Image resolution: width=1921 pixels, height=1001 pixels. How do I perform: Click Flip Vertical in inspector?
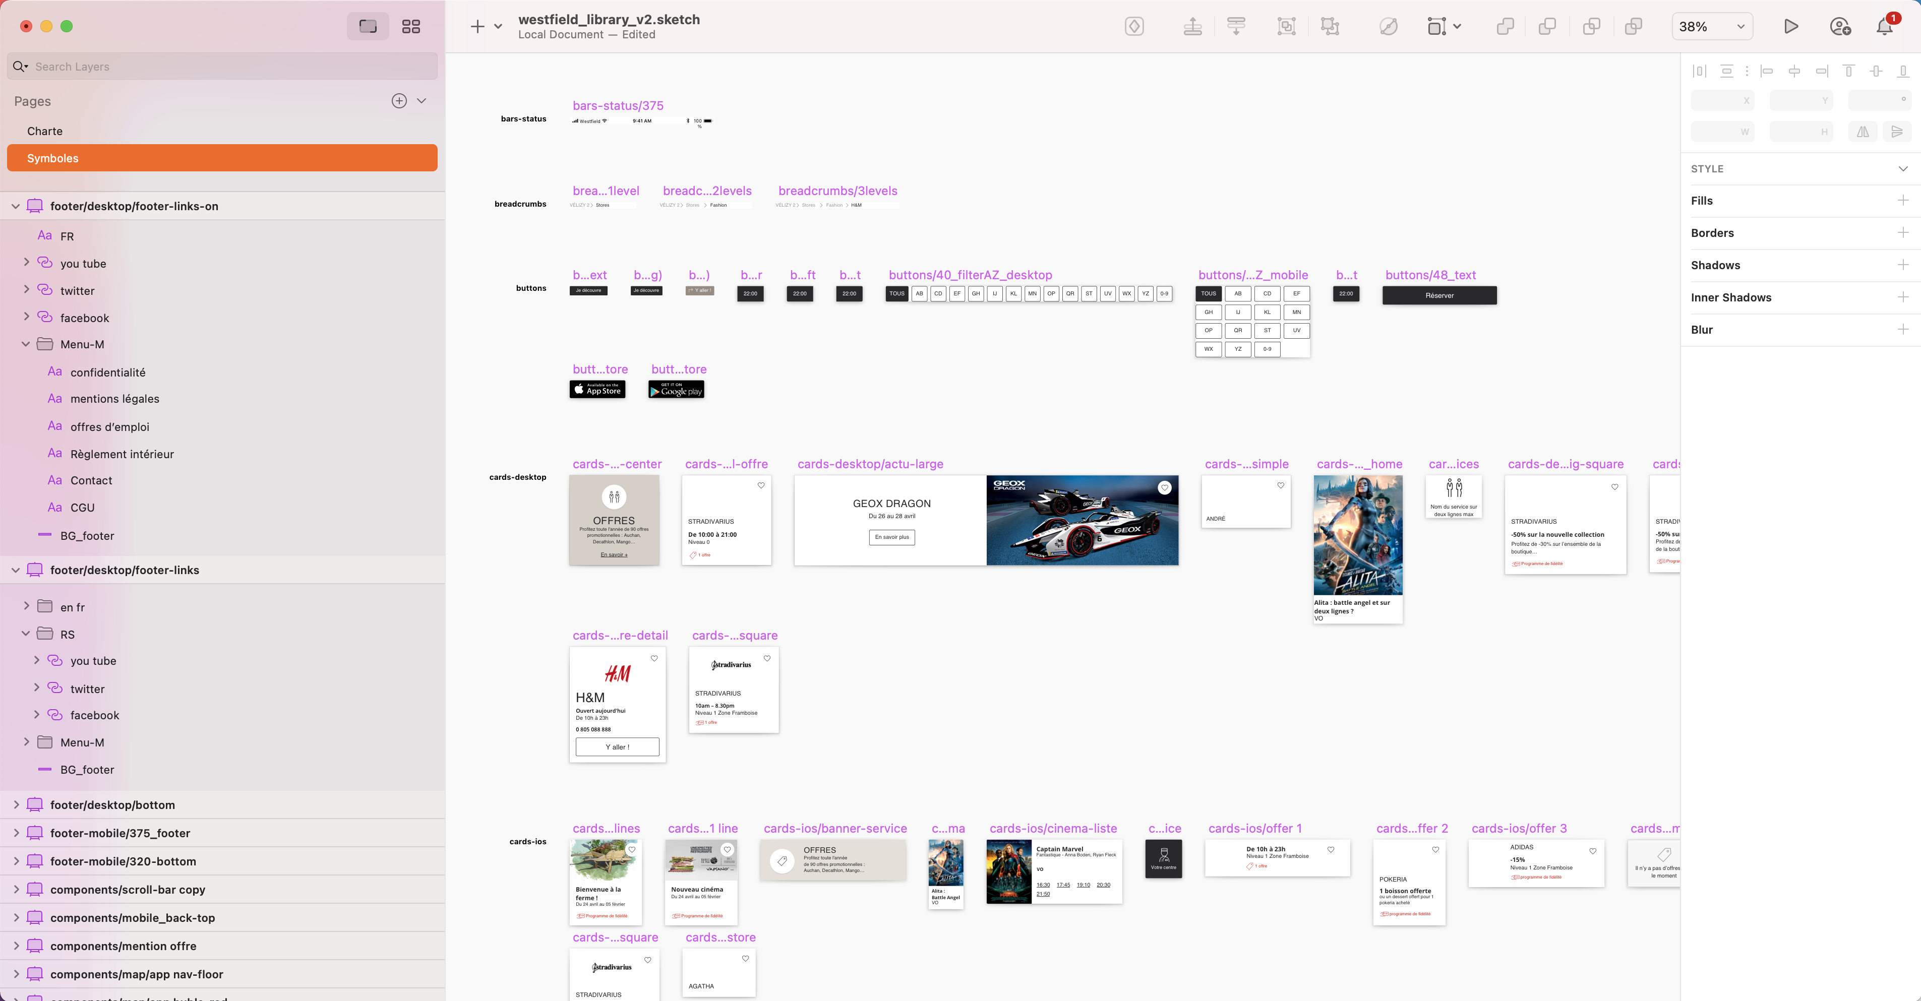(x=1896, y=132)
